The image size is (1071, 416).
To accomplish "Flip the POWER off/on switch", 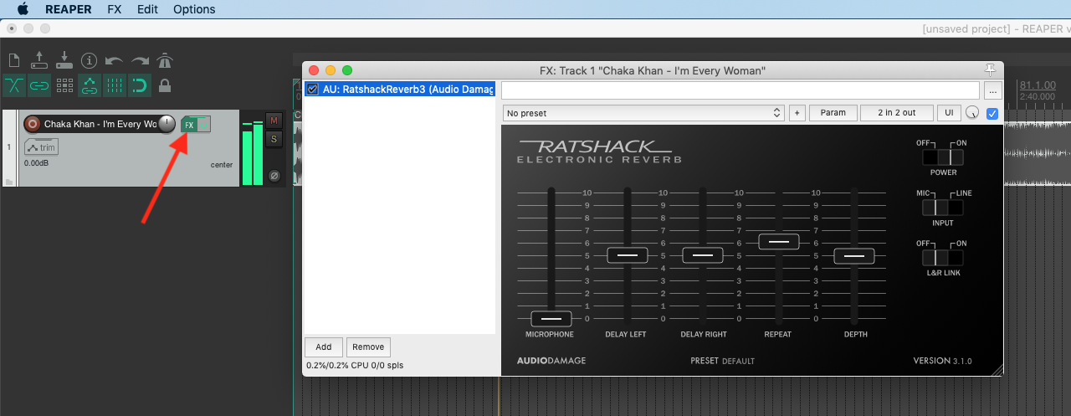I will point(943,157).
